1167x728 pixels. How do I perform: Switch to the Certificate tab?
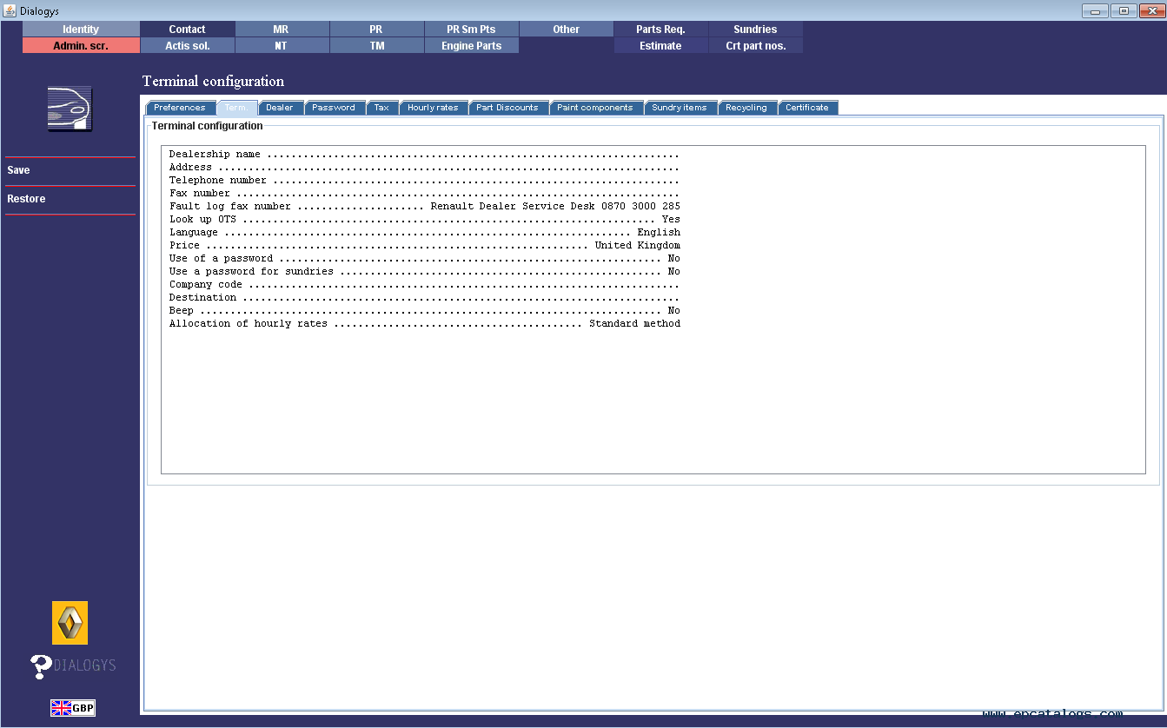click(807, 108)
